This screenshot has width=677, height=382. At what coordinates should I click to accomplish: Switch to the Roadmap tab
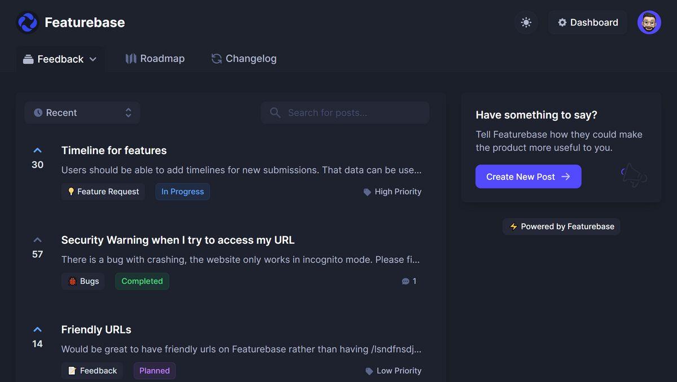pyautogui.click(x=155, y=59)
